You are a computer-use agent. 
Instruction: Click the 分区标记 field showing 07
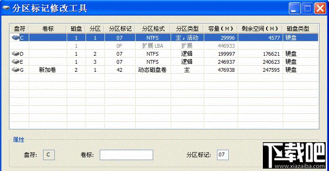point(223,155)
